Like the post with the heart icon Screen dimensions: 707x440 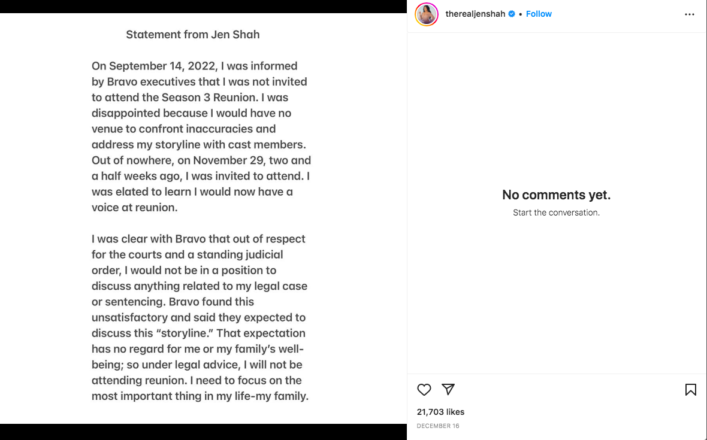[x=424, y=390]
